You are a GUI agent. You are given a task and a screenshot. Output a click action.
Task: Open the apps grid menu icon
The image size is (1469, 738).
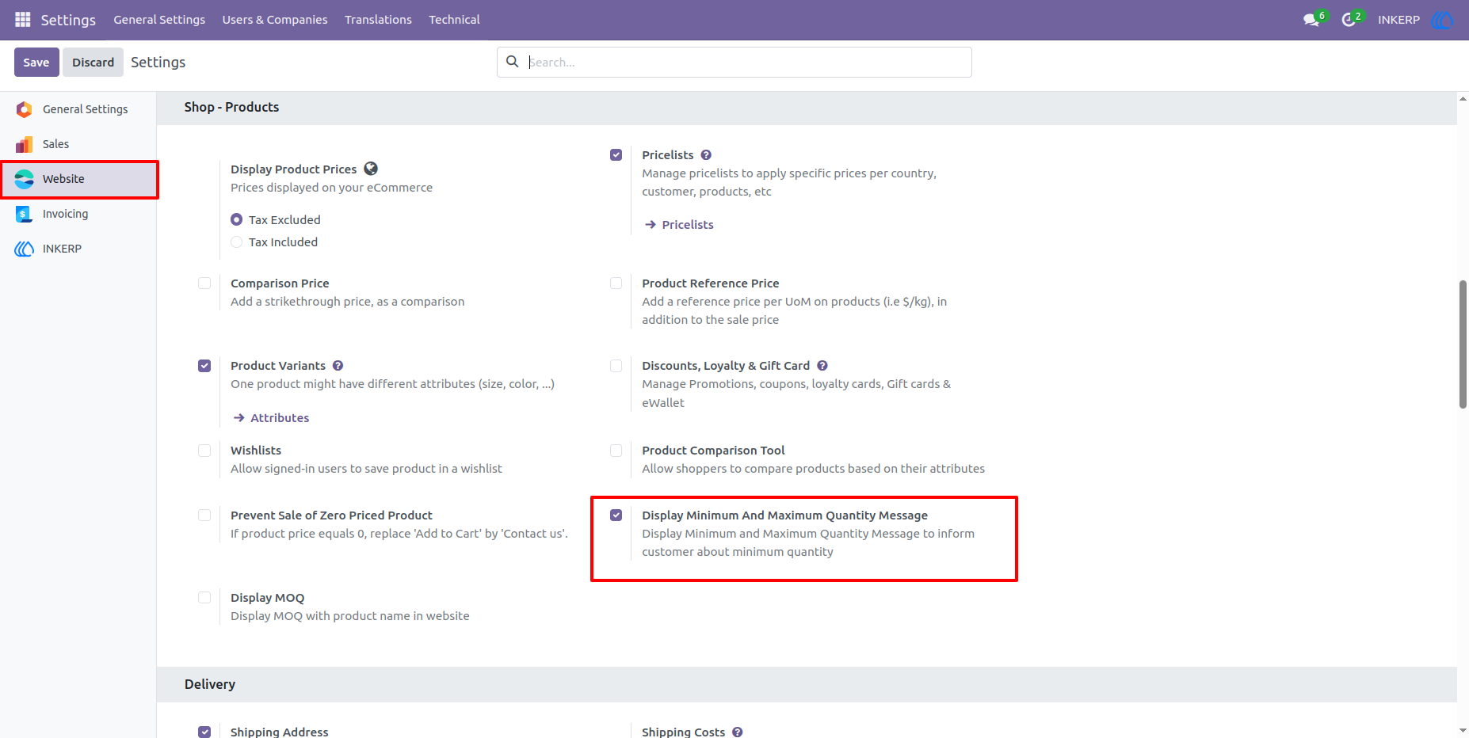[x=22, y=19]
